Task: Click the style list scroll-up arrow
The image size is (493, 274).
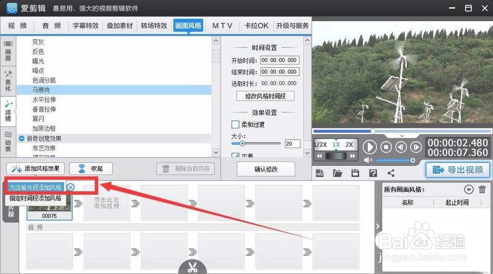Action: point(216,41)
